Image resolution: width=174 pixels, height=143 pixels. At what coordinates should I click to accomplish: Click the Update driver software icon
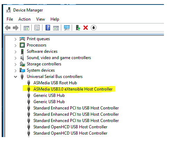pyautogui.click(x=78, y=28)
